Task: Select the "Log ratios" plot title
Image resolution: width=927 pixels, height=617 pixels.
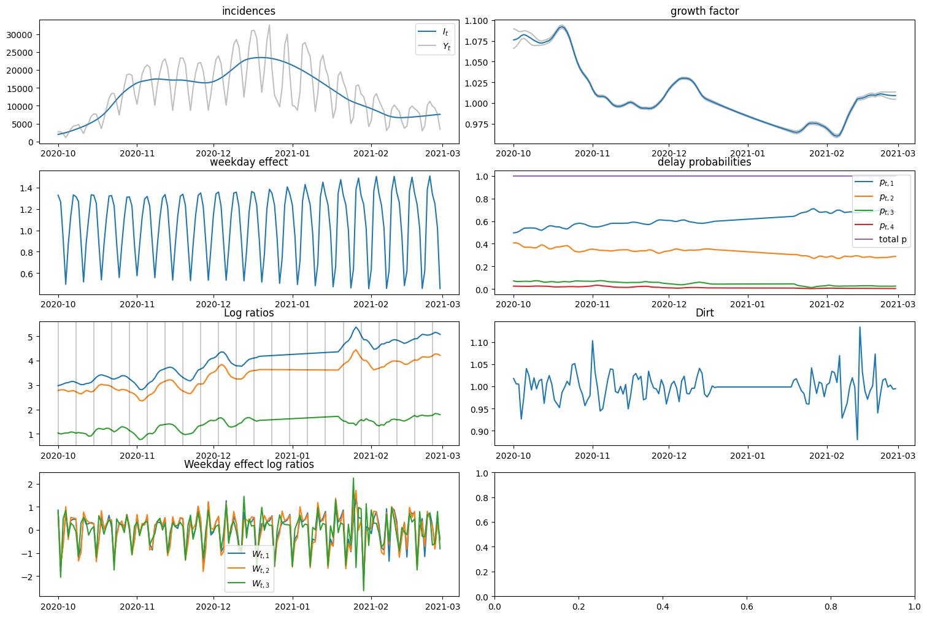Action: pyautogui.click(x=248, y=313)
